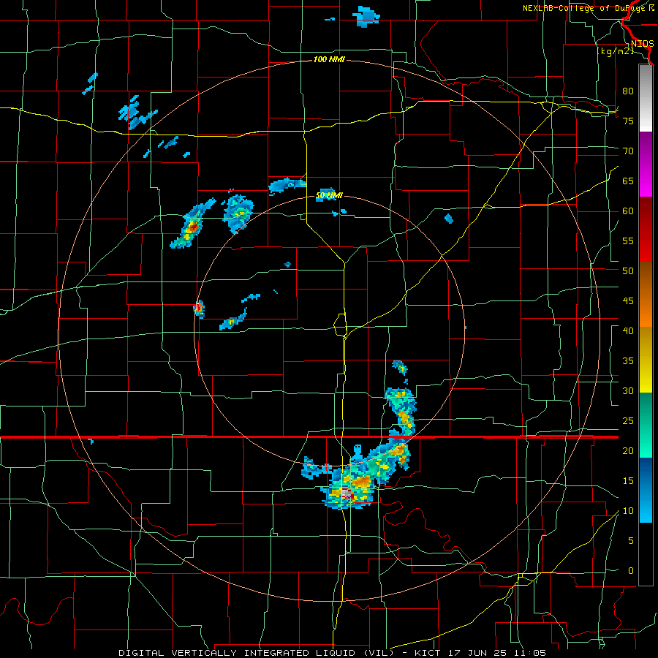Click the 20 value on the scale

click(x=628, y=450)
